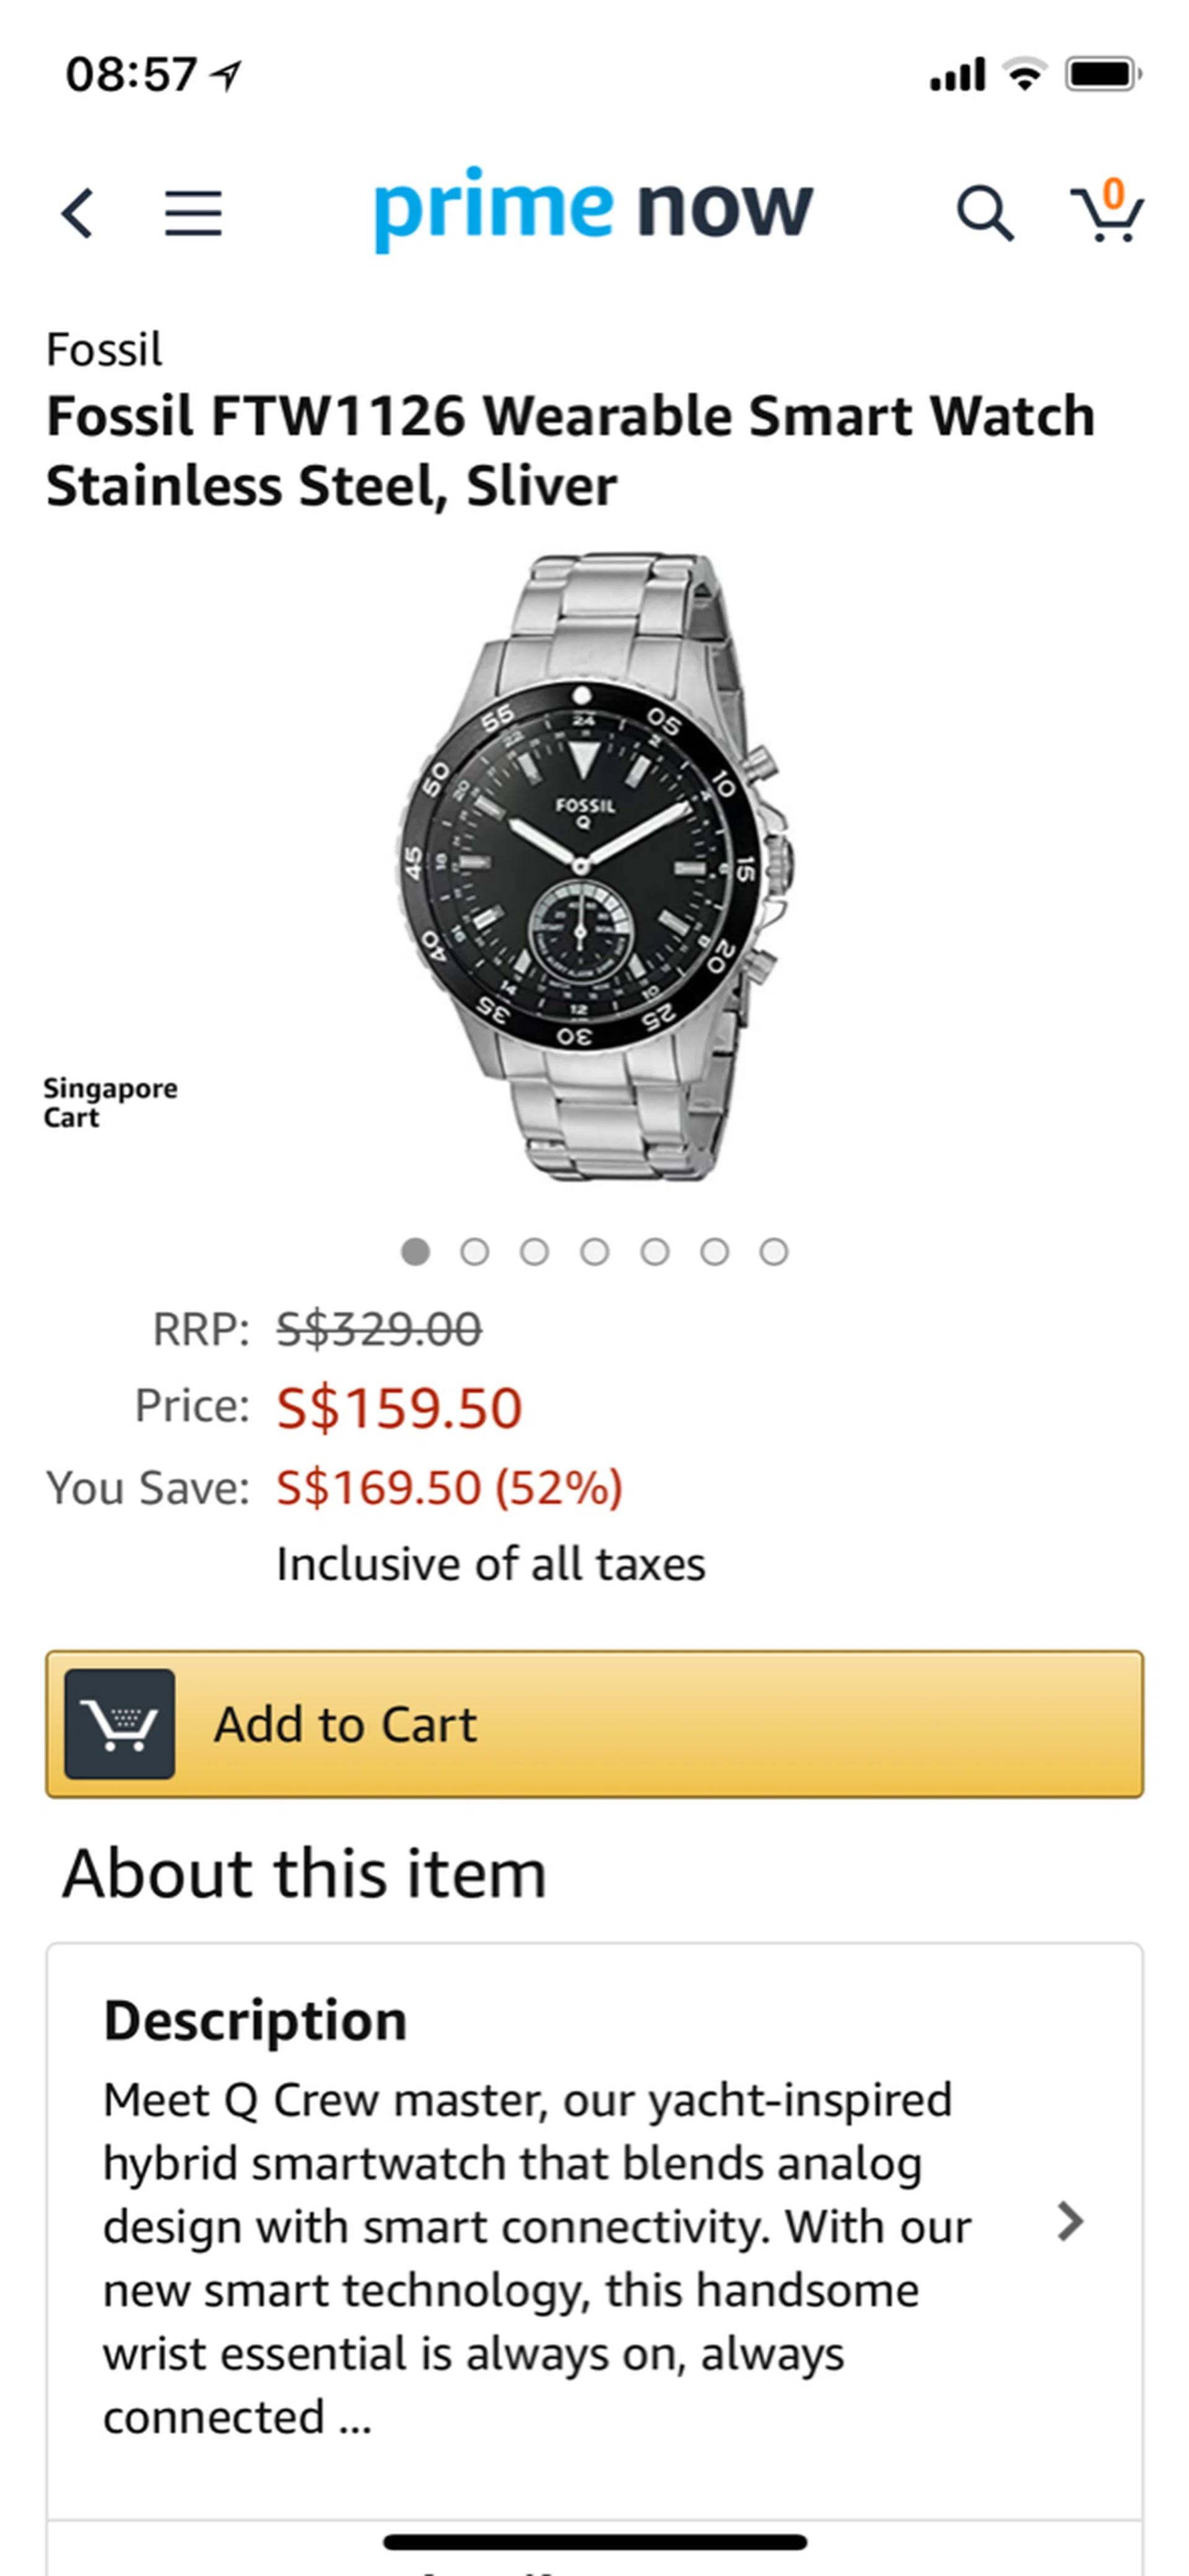
Task: Tap the search magnifier icon
Action: pos(985,213)
